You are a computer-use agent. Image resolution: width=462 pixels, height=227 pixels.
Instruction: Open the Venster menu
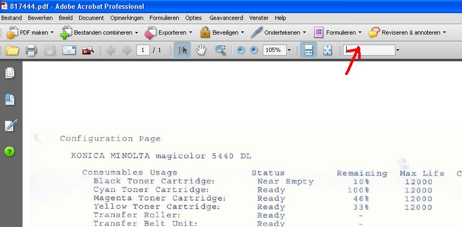(x=259, y=18)
